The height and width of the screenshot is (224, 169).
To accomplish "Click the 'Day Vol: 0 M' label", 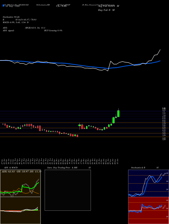I will click(106, 10).
